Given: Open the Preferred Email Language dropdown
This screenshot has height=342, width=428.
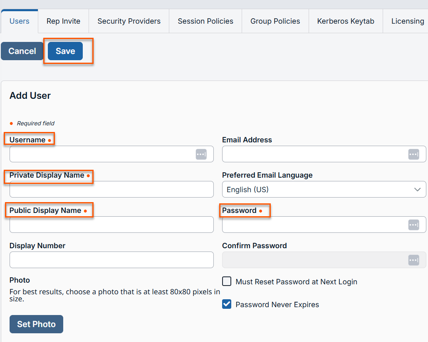Looking at the screenshot, I should (x=324, y=189).
